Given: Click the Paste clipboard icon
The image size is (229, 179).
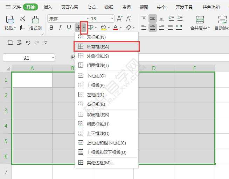Looking at the screenshot, I should coord(10,20).
